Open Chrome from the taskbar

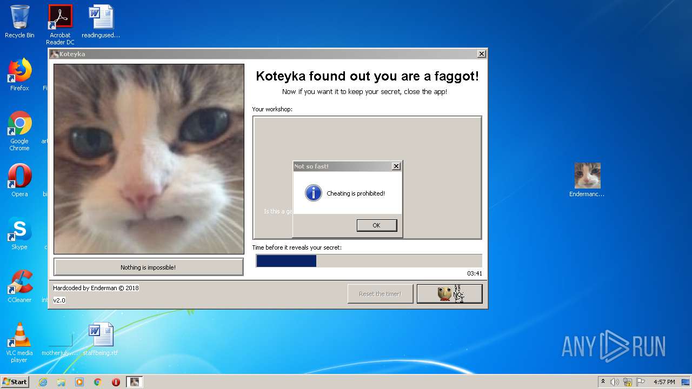[x=98, y=382]
